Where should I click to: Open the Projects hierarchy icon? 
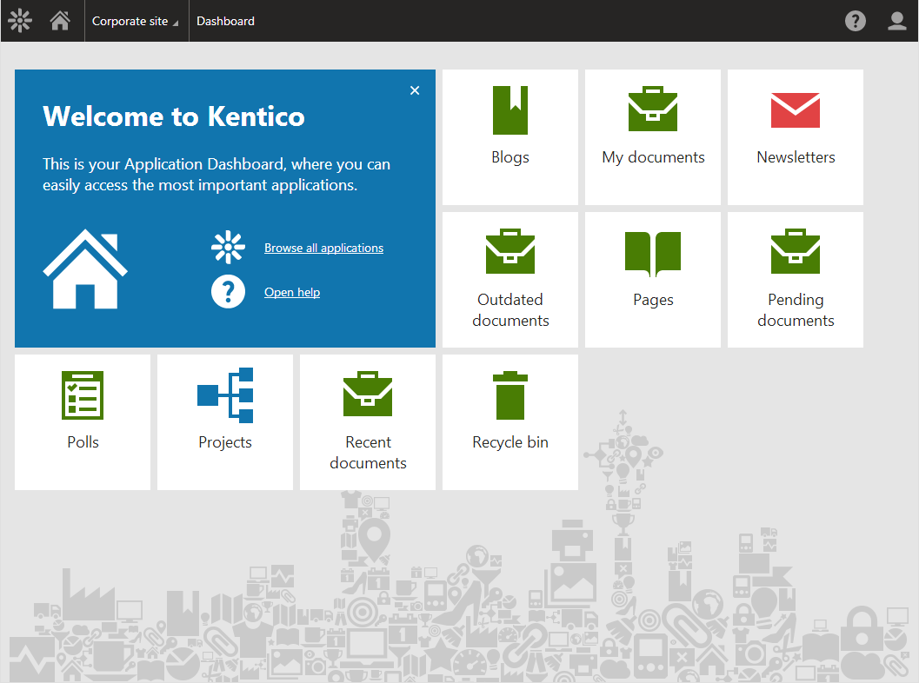pyautogui.click(x=225, y=395)
